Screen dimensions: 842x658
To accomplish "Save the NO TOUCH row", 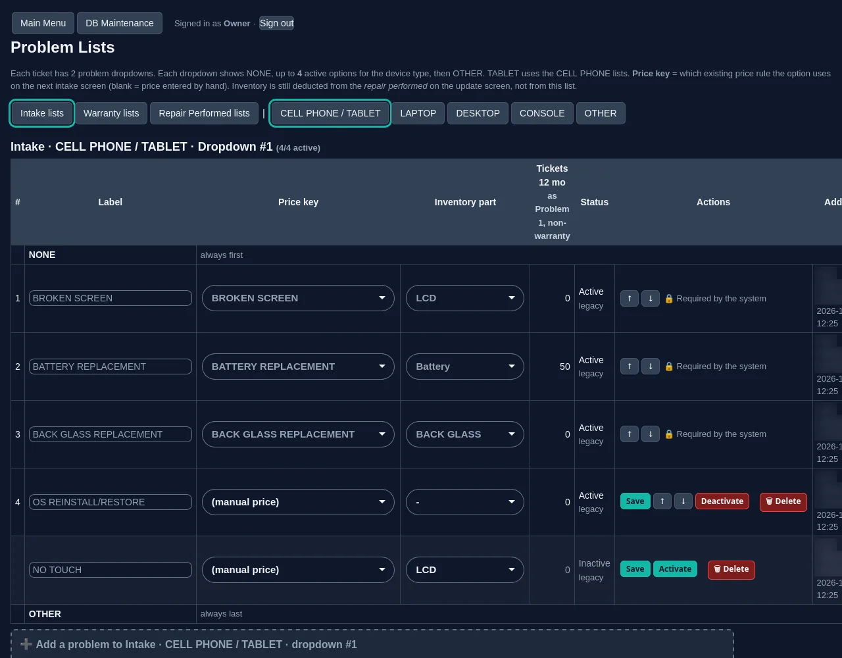I will tap(635, 569).
